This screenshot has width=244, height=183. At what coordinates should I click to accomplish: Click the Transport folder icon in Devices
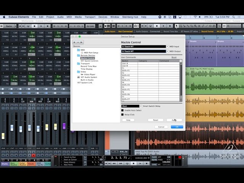[79, 64]
